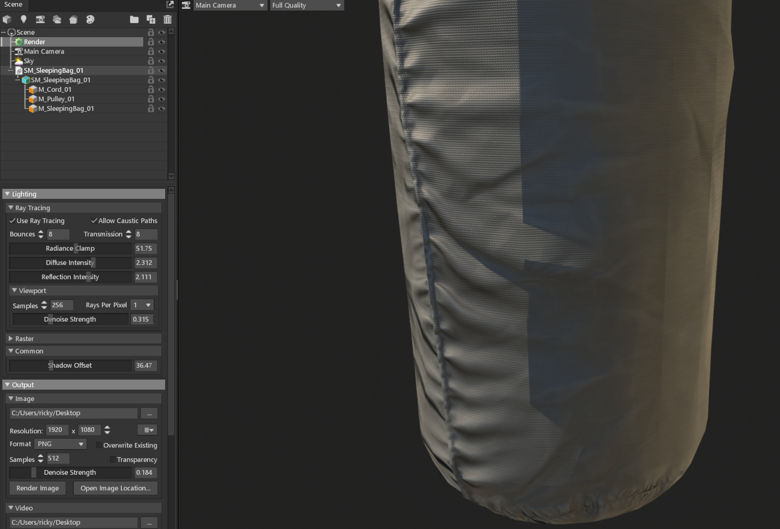Screen dimensions: 780x529
Task: Adjust the Radiance Clamp slider
Action: pos(70,248)
